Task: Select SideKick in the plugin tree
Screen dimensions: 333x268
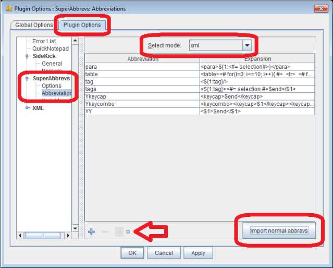Action: tap(44, 56)
